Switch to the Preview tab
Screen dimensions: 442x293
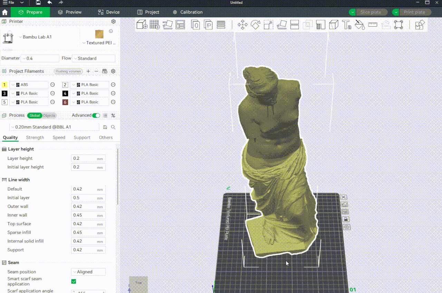pos(70,12)
